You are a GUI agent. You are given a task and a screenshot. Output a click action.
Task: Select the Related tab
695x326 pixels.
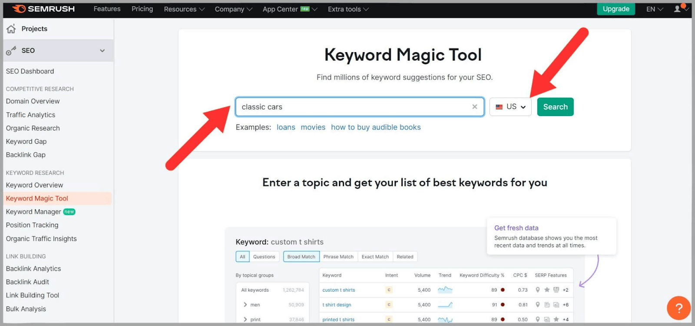pos(405,256)
